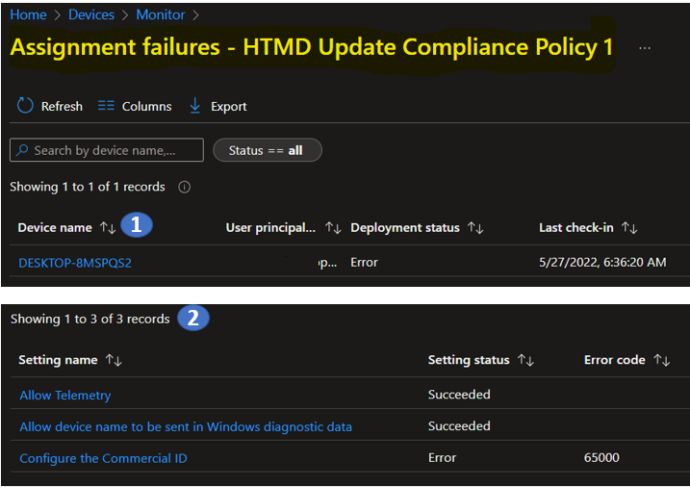690x488 pixels.
Task: Go to Monitor breadcrumb
Action: (160, 14)
